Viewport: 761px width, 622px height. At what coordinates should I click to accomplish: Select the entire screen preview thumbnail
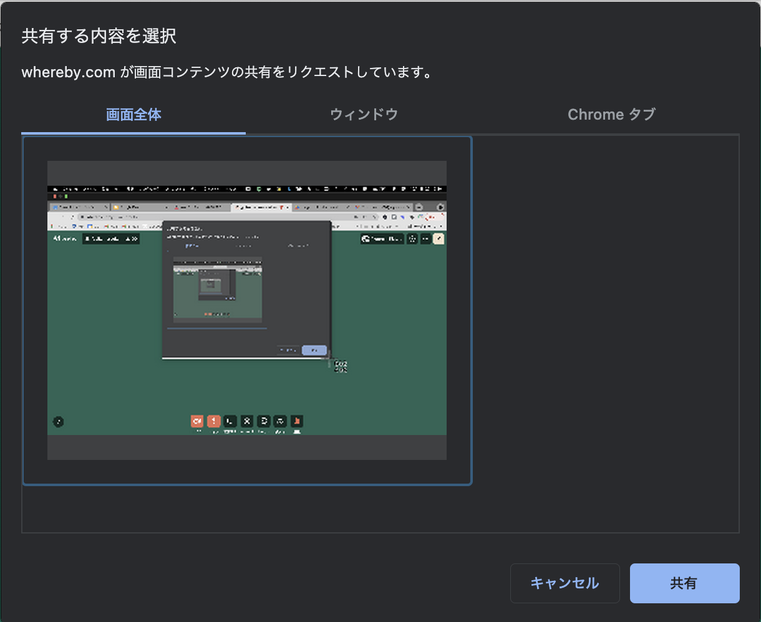[x=247, y=310]
